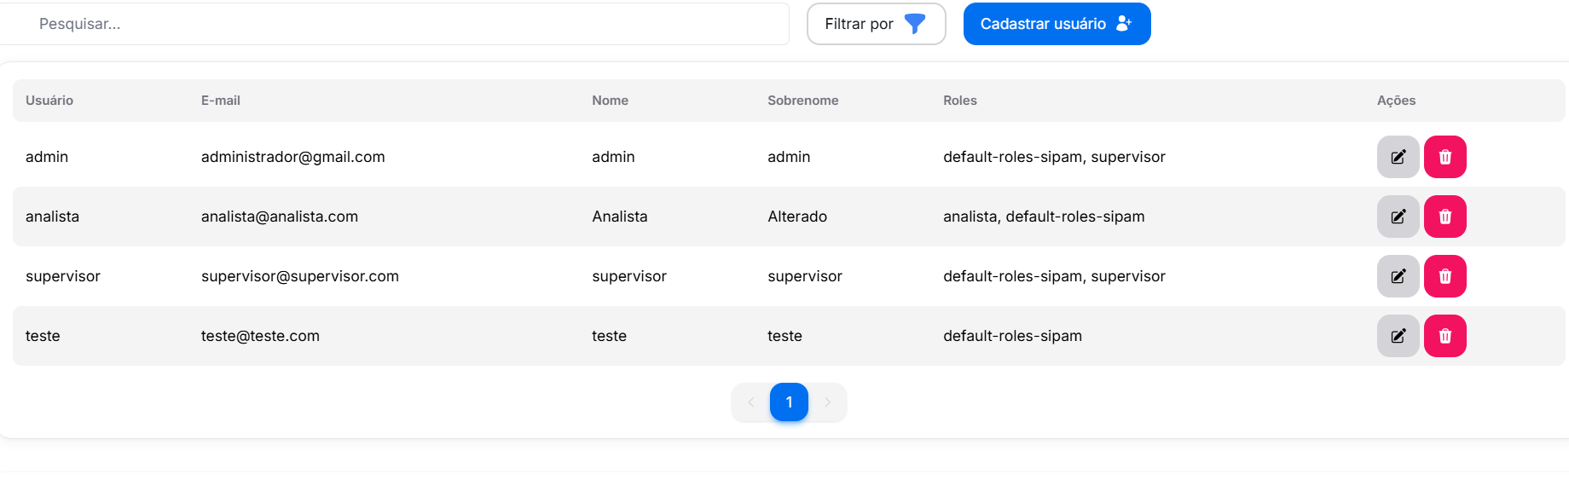Viewport: 1569px width, 497px height.
Task: Edit the analista user row
Action: [1398, 217]
